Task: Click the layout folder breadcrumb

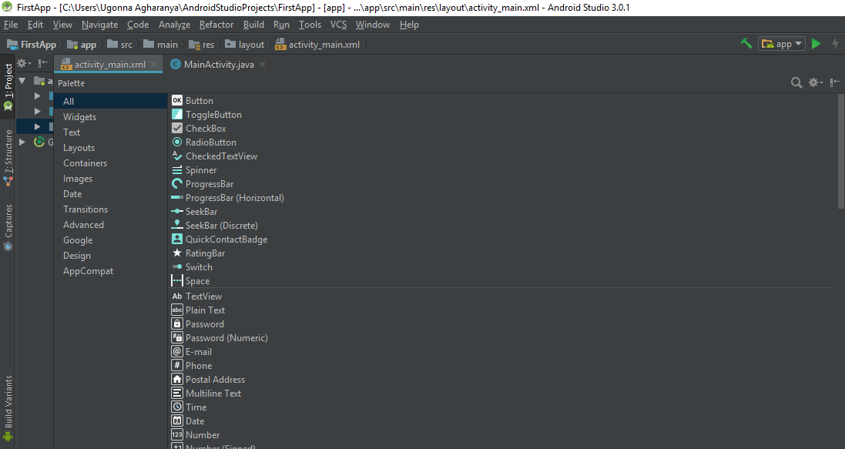Action: (245, 44)
